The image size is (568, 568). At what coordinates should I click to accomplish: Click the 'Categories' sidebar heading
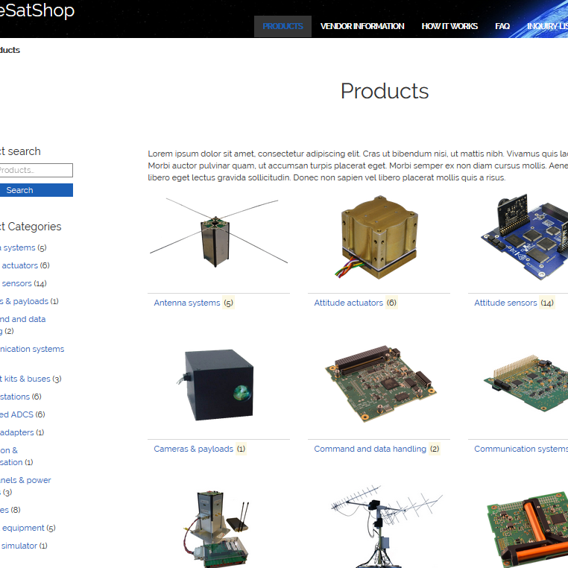(x=31, y=227)
